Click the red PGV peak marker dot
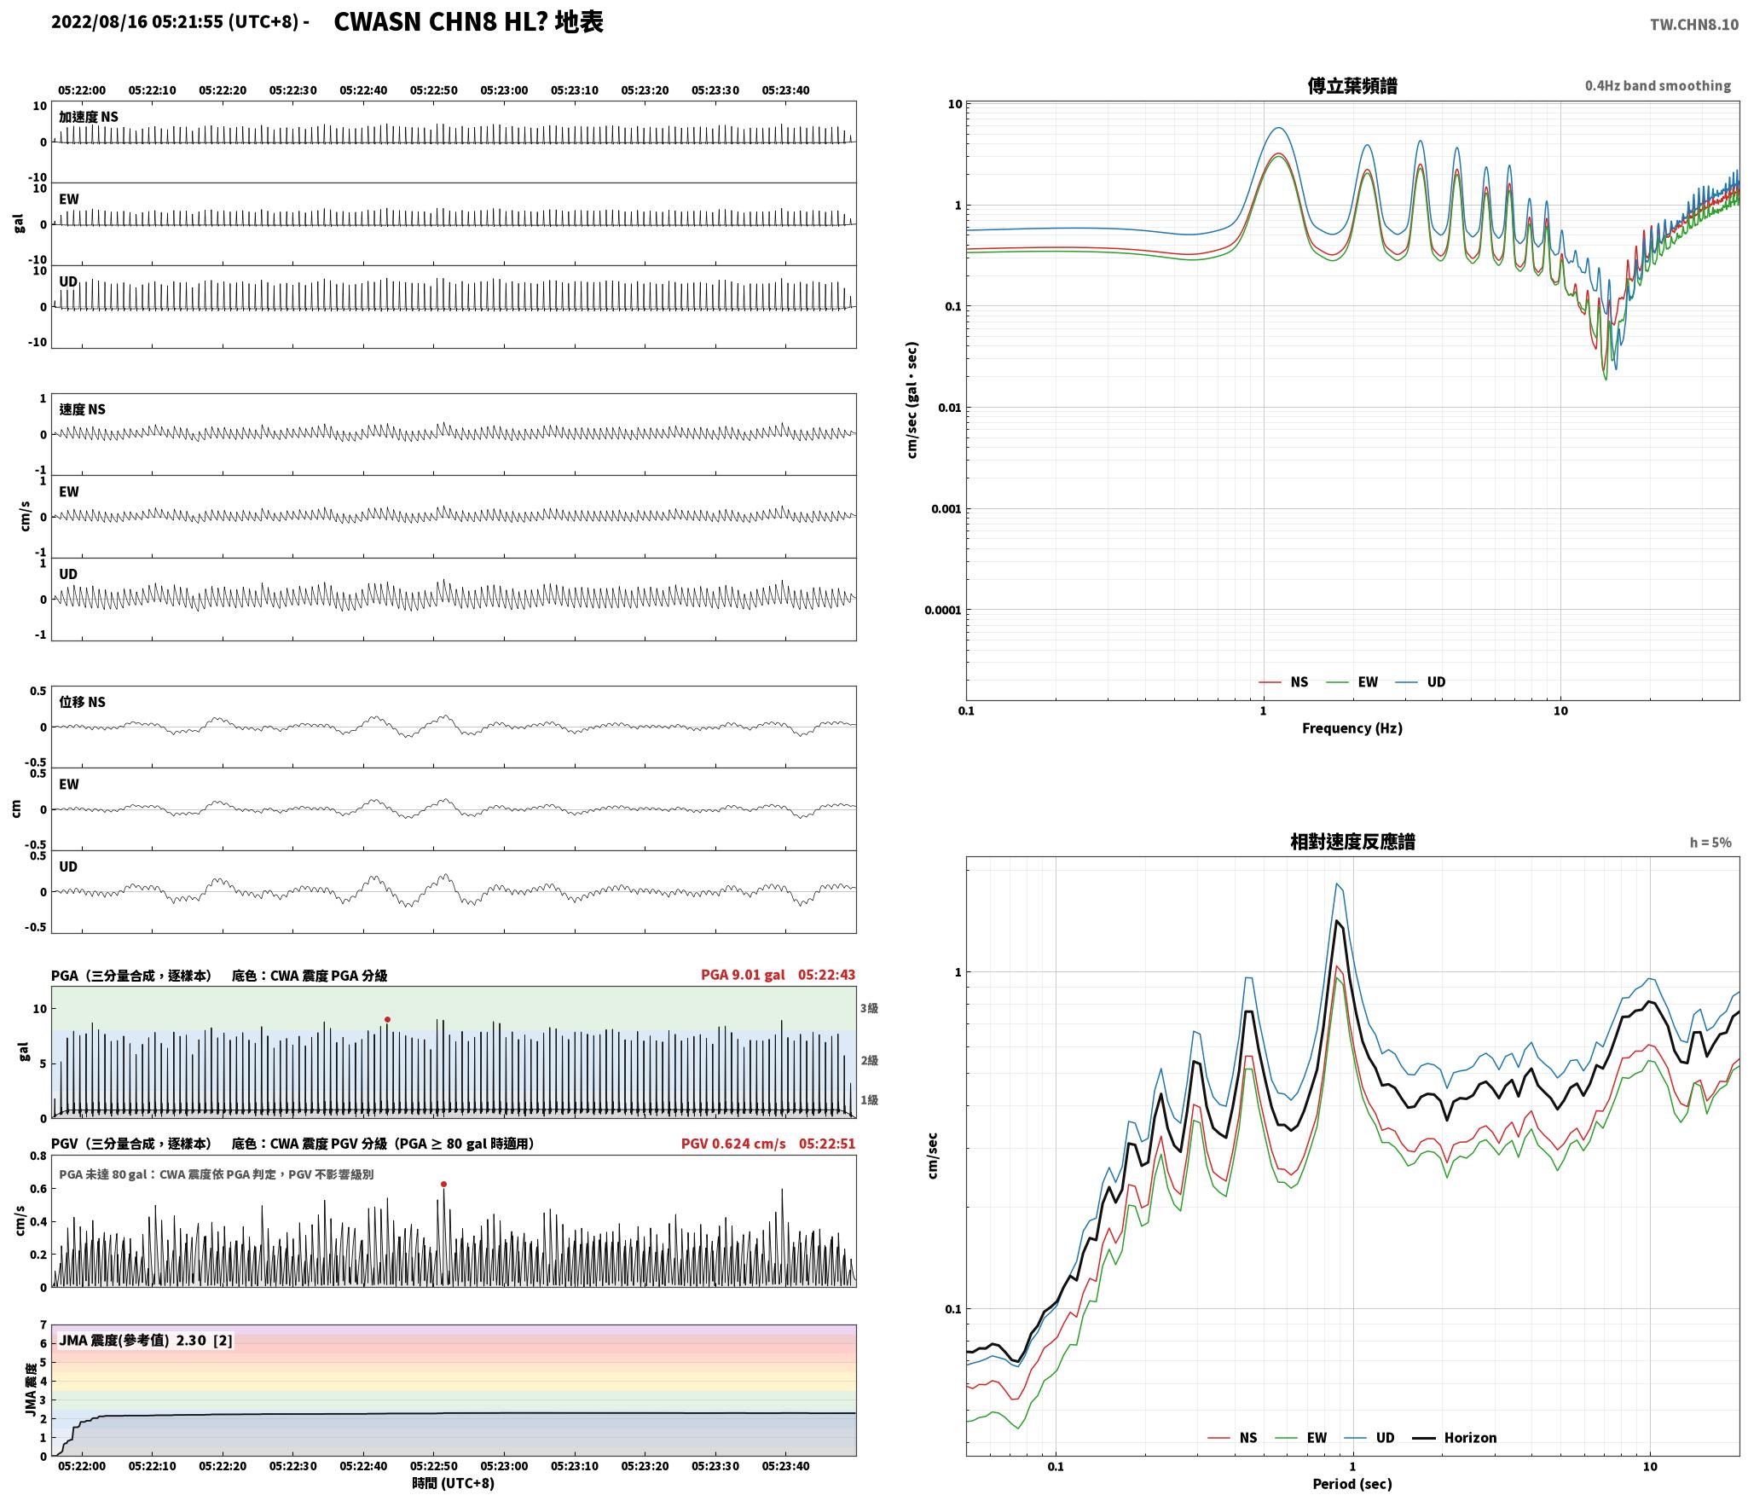Screen dimensions: 1748x1501 pyautogui.click(x=443, y=1184)
